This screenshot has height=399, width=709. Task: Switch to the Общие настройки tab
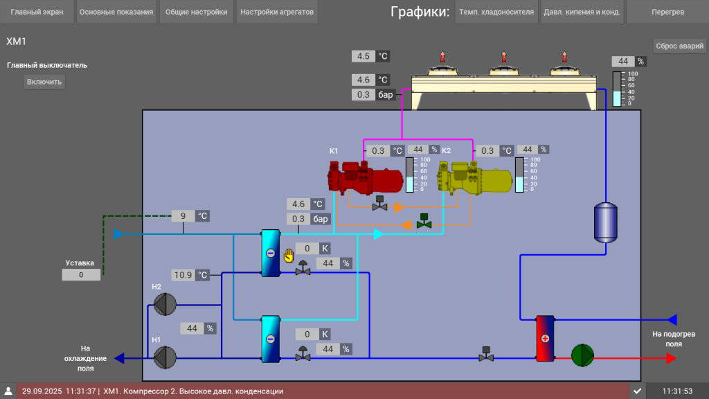pyautogui.click(x=196, y=11)
